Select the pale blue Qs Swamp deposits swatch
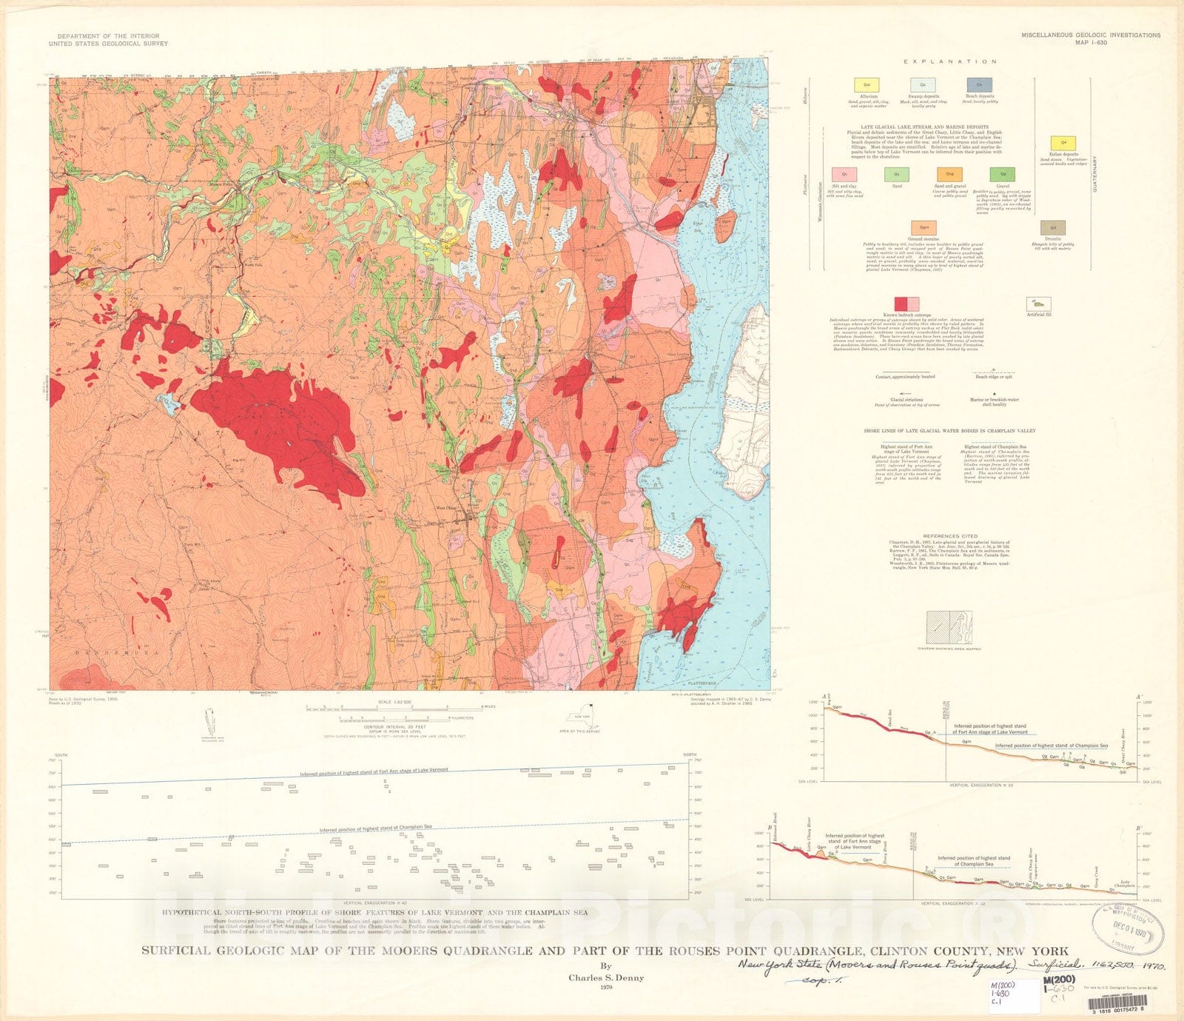1184x1021 pixels. tap(923, 86)
